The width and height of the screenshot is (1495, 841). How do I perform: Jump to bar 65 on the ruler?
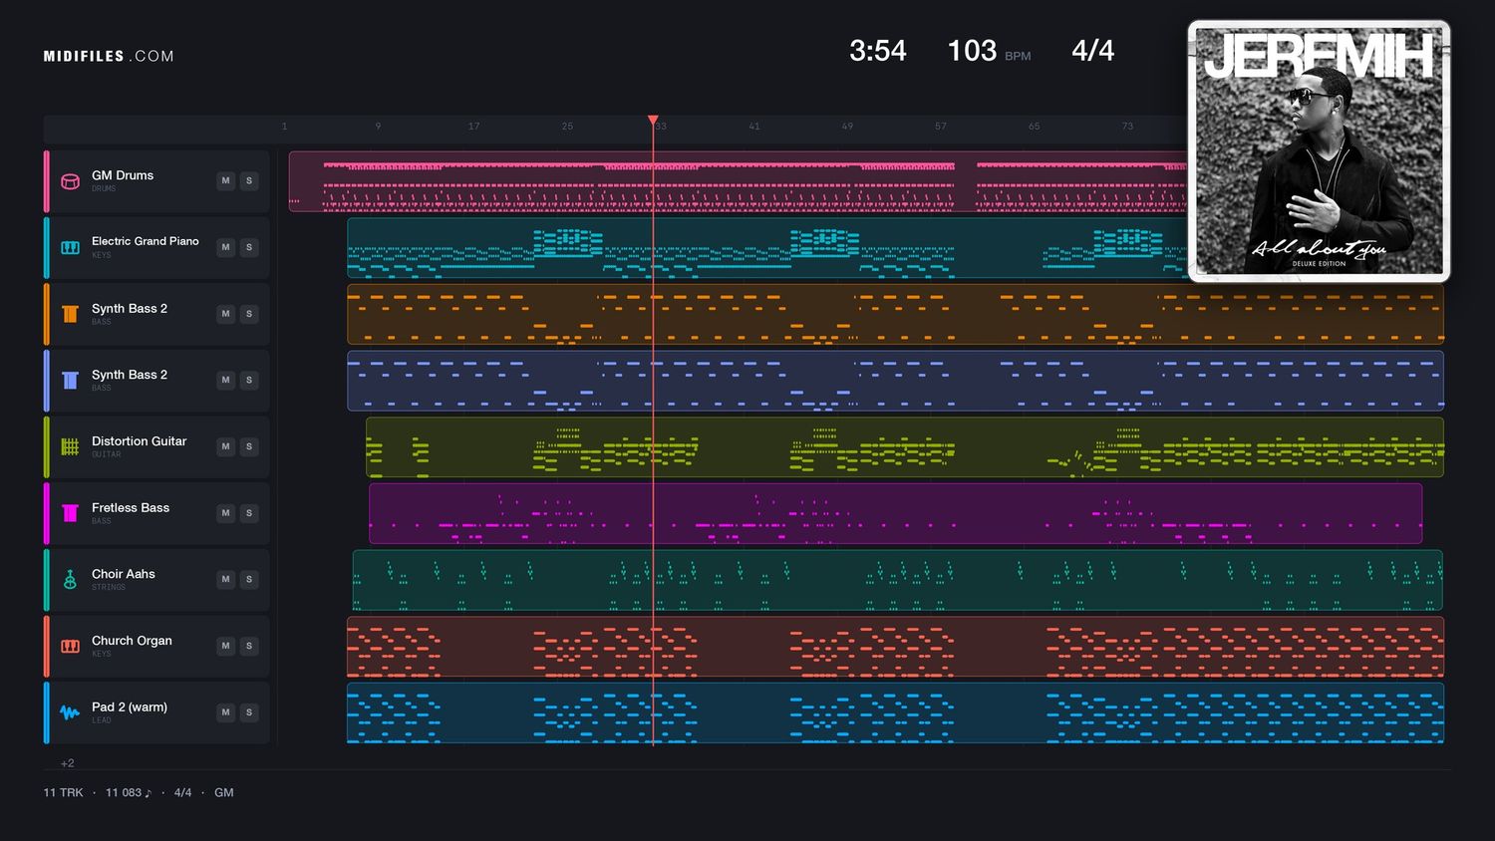1035,127
